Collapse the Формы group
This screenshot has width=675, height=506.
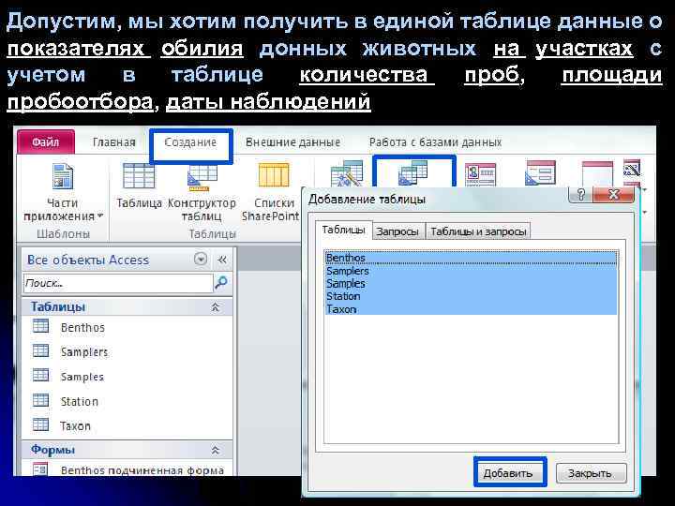(x=216, y=450)
